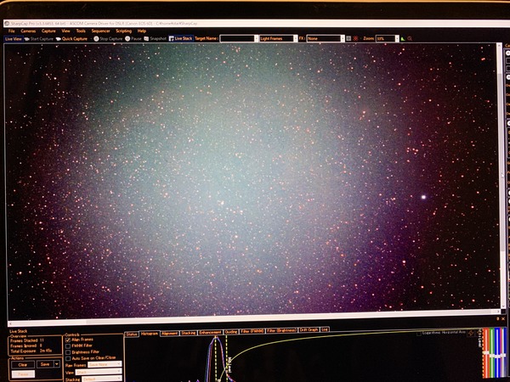Screen dimensions: 510x382
Task: Click Start Capture in the toolbar
Action: click(x=39, y=39)
